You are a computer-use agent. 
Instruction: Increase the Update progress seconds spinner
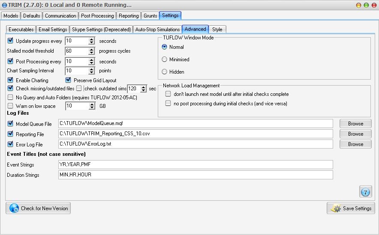tap(91, 39)
